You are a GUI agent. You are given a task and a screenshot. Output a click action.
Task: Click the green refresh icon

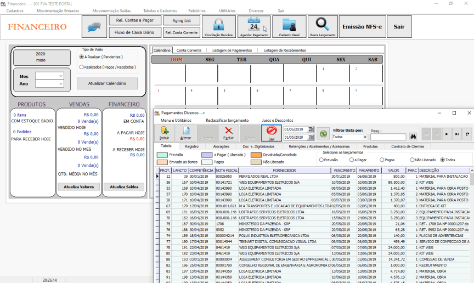[324, 133]
